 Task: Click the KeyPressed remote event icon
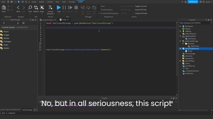click(x=189, y=46)
